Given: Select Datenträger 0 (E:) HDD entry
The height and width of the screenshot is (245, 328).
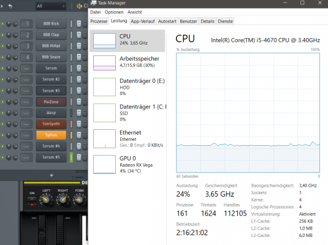Looking at the screenshot, I should tap(127, 87).
